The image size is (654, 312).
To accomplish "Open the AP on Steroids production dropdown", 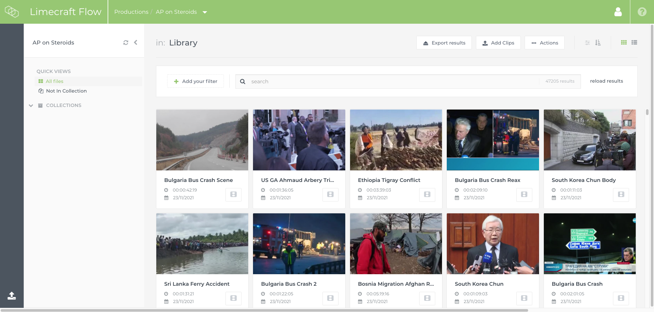I will tap(205, 12).
